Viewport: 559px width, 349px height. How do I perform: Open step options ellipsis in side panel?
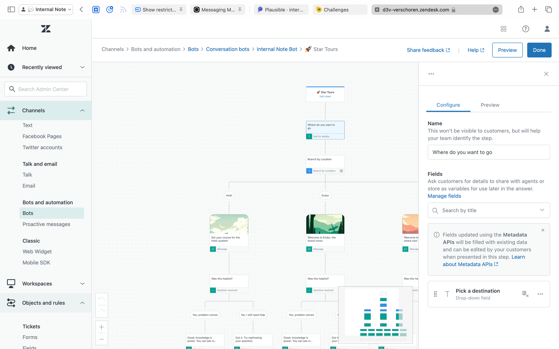click(431, 74)
